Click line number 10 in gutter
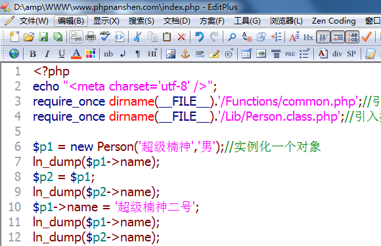The height and width of the screenshot is (246, 381). (14, 207)
